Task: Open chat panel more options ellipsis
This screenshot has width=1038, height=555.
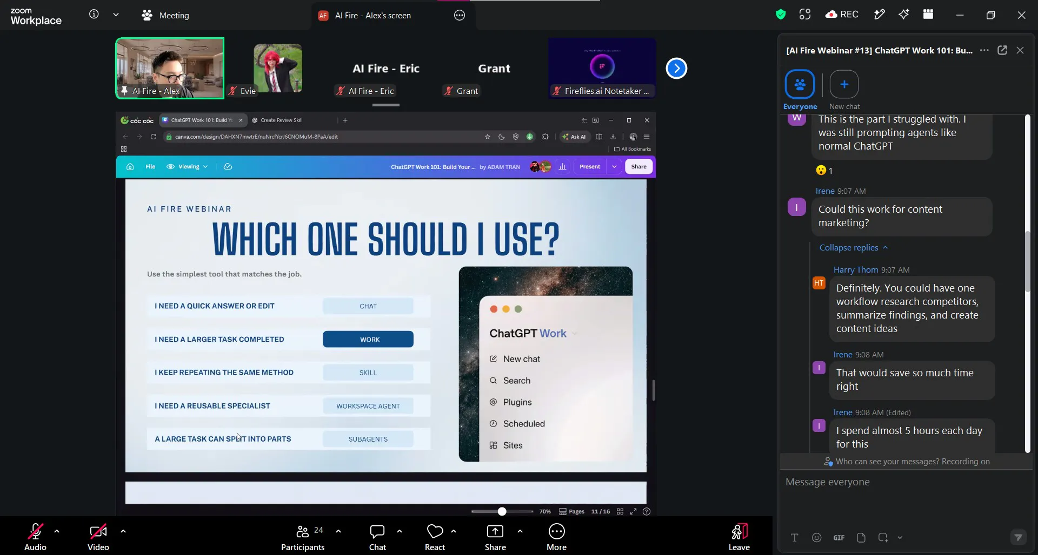Action: pyautogui.click(x=984, y=50)
